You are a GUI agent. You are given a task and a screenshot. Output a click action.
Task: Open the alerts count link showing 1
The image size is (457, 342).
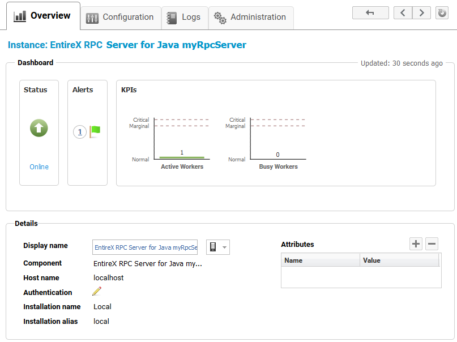(x=80, y=132)
